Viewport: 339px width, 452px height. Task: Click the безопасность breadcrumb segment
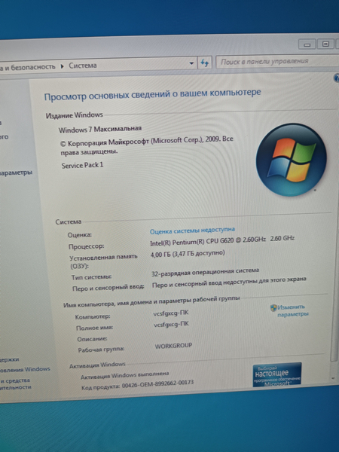(33, 67)
